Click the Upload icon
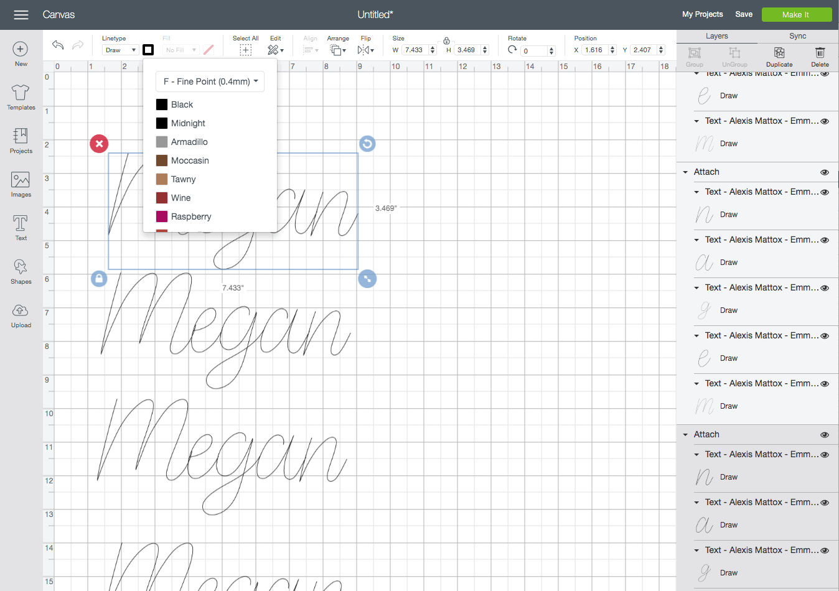The height and width of the screenshot is (591, 839). (x=21, y=315)
